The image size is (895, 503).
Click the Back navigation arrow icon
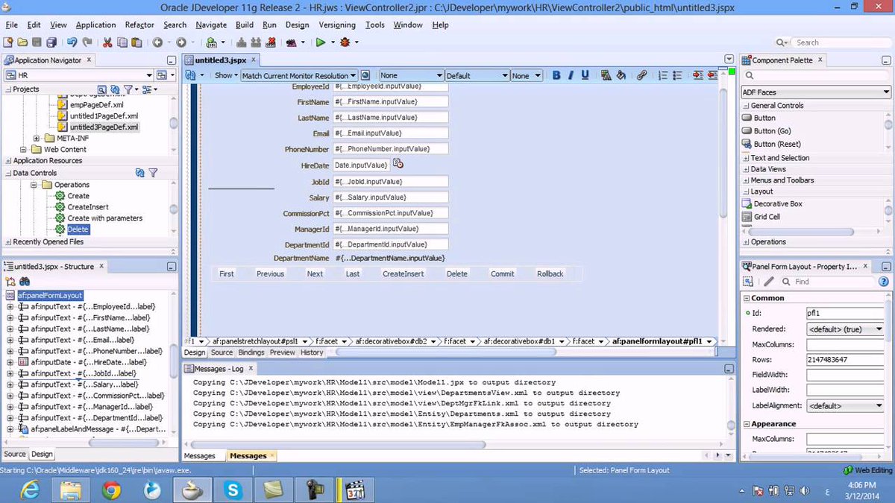(x=157, y=42)
